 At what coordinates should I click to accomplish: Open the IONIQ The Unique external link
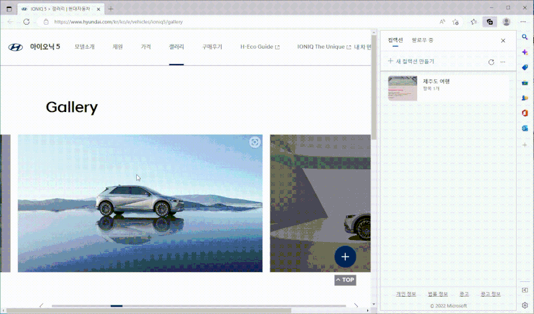(x=324, y=47)
